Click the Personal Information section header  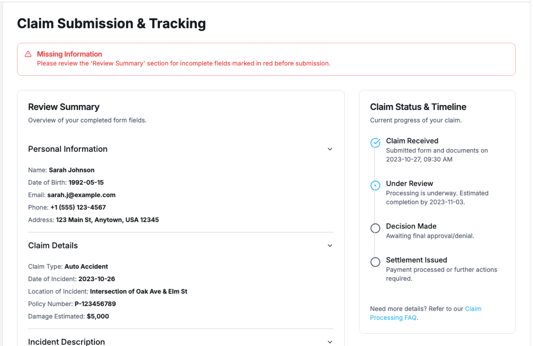pos(68,149)
